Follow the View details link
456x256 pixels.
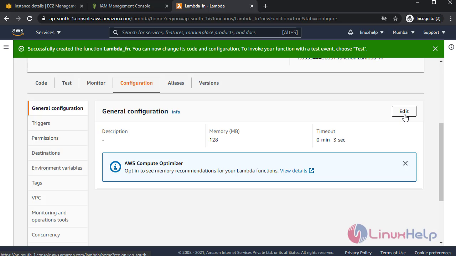pos(294,171)
